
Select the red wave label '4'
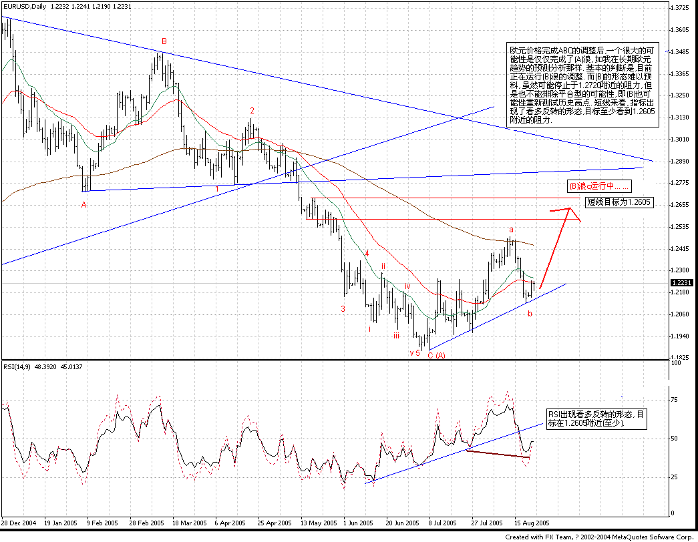coord(367,254)
